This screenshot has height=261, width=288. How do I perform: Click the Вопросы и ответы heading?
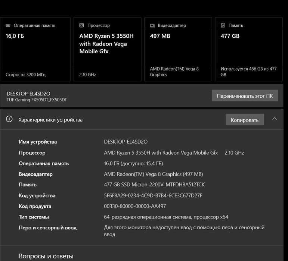pos(46,256)
